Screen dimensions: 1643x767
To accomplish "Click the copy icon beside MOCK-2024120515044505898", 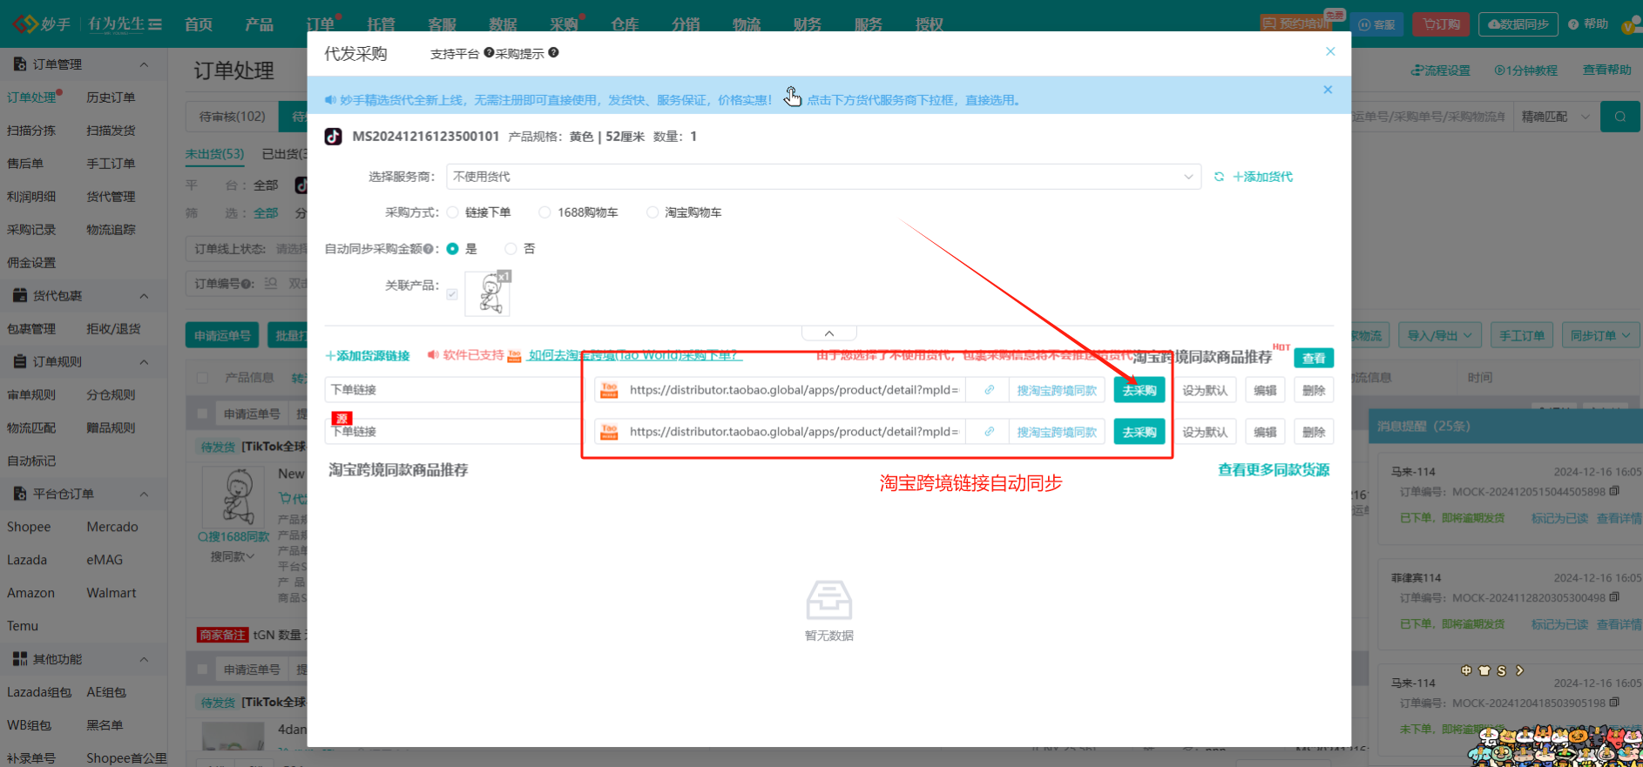I will pos(1614,491).
